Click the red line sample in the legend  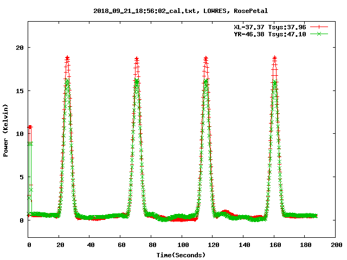[319, 27]
